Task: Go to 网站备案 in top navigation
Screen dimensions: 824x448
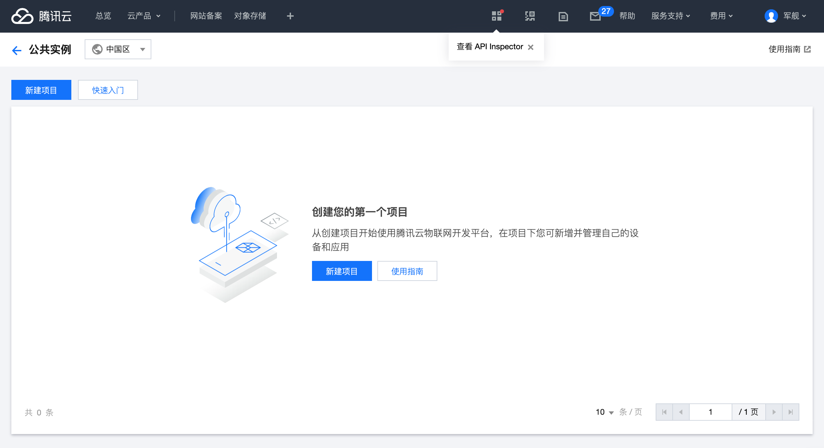Action: click(x=206, y=16)
